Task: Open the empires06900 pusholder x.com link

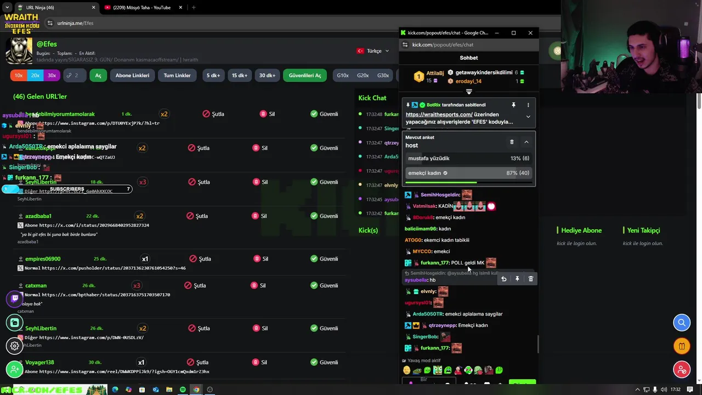Action: 114,268
